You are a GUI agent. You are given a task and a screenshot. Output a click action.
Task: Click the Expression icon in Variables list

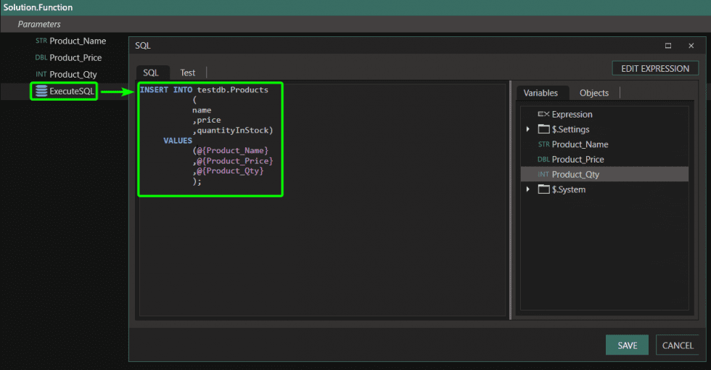pyautogui.click(x=543, y=115)
